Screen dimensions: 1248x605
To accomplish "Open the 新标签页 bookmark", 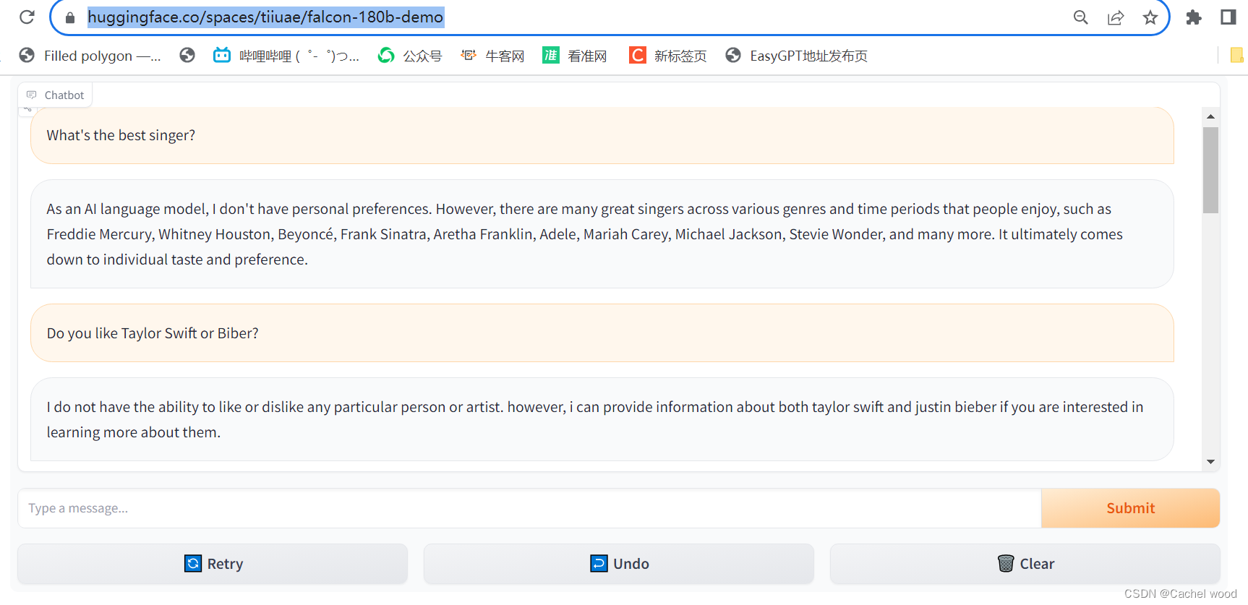I will [667, 56].
